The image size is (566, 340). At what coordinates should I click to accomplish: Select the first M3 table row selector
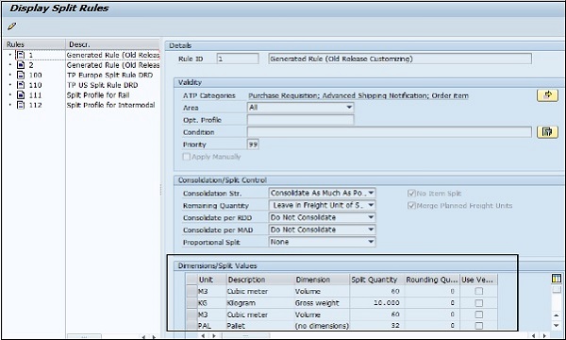tap(191, 291)
